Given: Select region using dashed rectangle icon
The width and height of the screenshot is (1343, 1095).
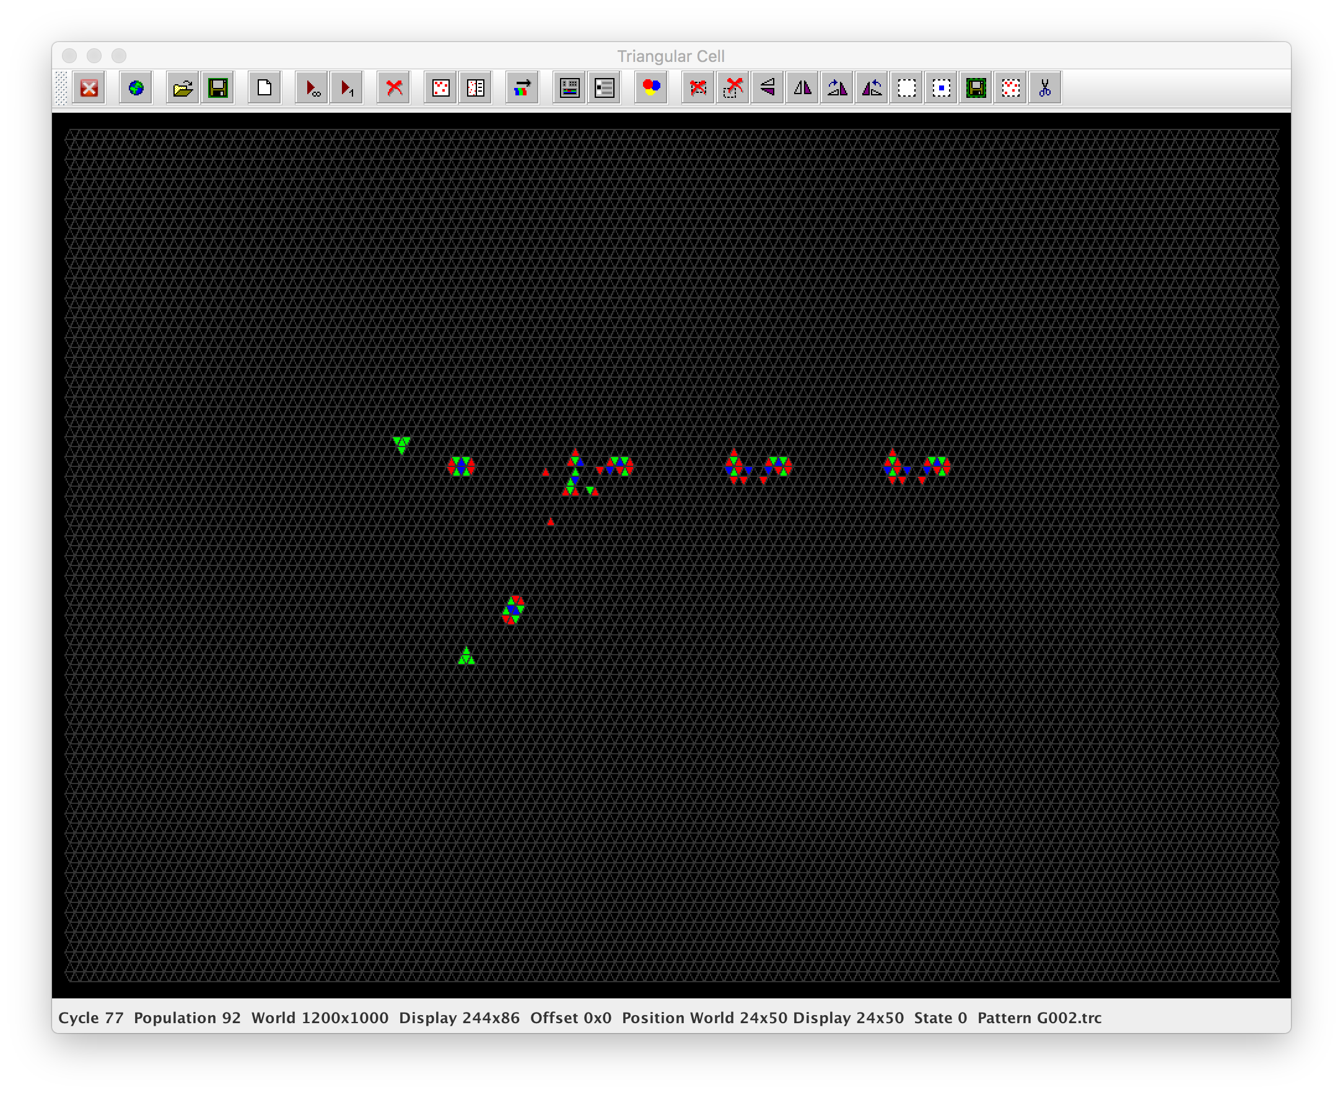Looking at the screenshot, I should (x=906, y=88).
